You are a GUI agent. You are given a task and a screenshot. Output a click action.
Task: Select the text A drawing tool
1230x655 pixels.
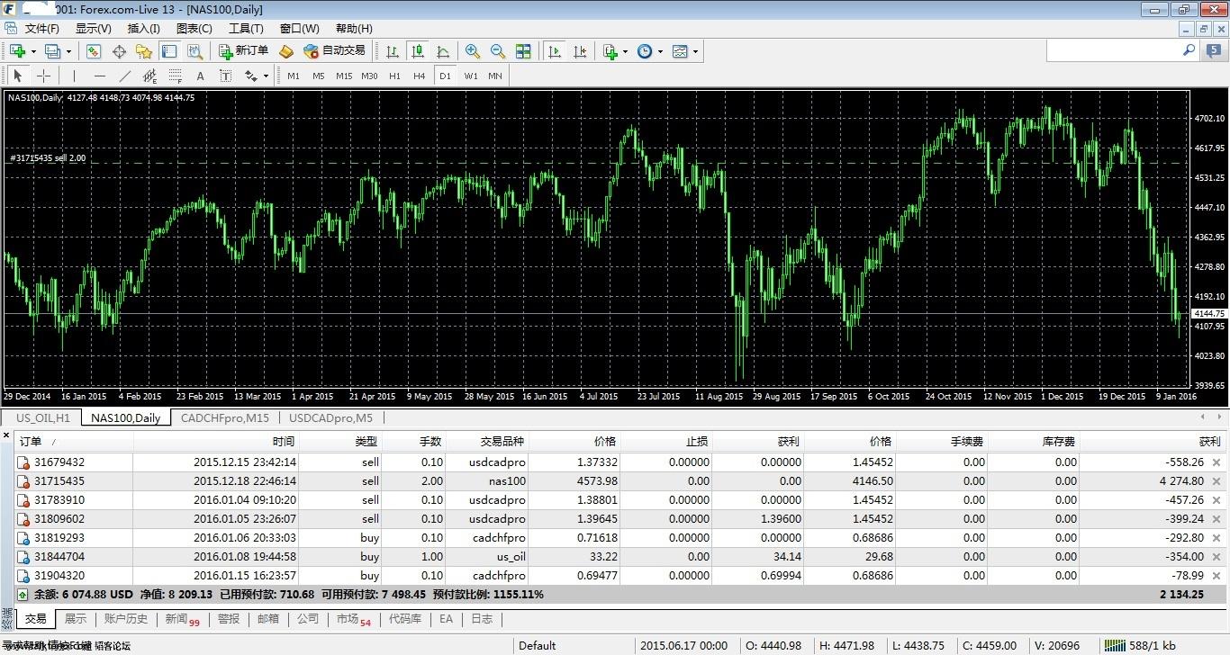(200, 76)
